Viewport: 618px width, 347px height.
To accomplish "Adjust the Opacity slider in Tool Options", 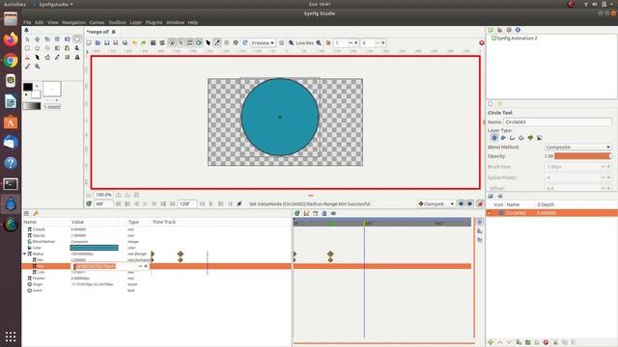I will pos(583,156).
